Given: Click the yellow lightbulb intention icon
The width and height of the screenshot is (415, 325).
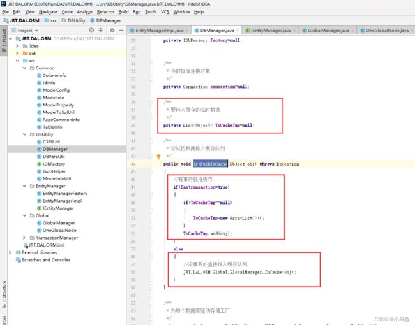Looking at the screenshot, I should coord(158,155).
